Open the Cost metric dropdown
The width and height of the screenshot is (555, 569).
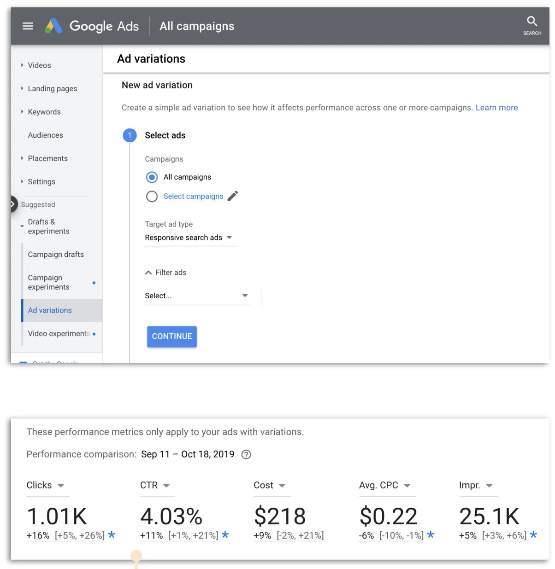[272, 486]
